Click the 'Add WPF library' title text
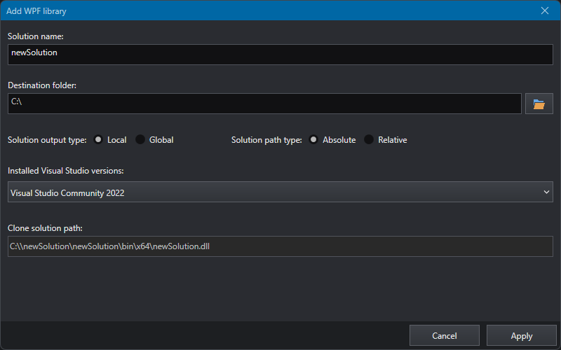The image size is (561, 350). pos(36,11)
